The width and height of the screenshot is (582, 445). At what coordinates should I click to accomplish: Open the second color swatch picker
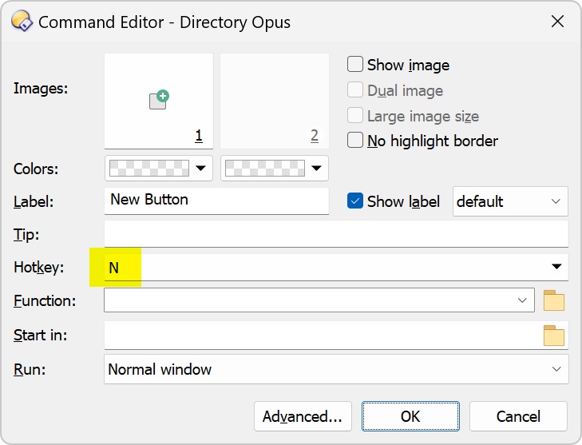point(275,169)
